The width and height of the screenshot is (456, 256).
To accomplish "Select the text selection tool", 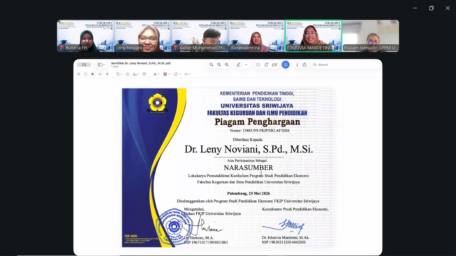I will coord(79,74).
